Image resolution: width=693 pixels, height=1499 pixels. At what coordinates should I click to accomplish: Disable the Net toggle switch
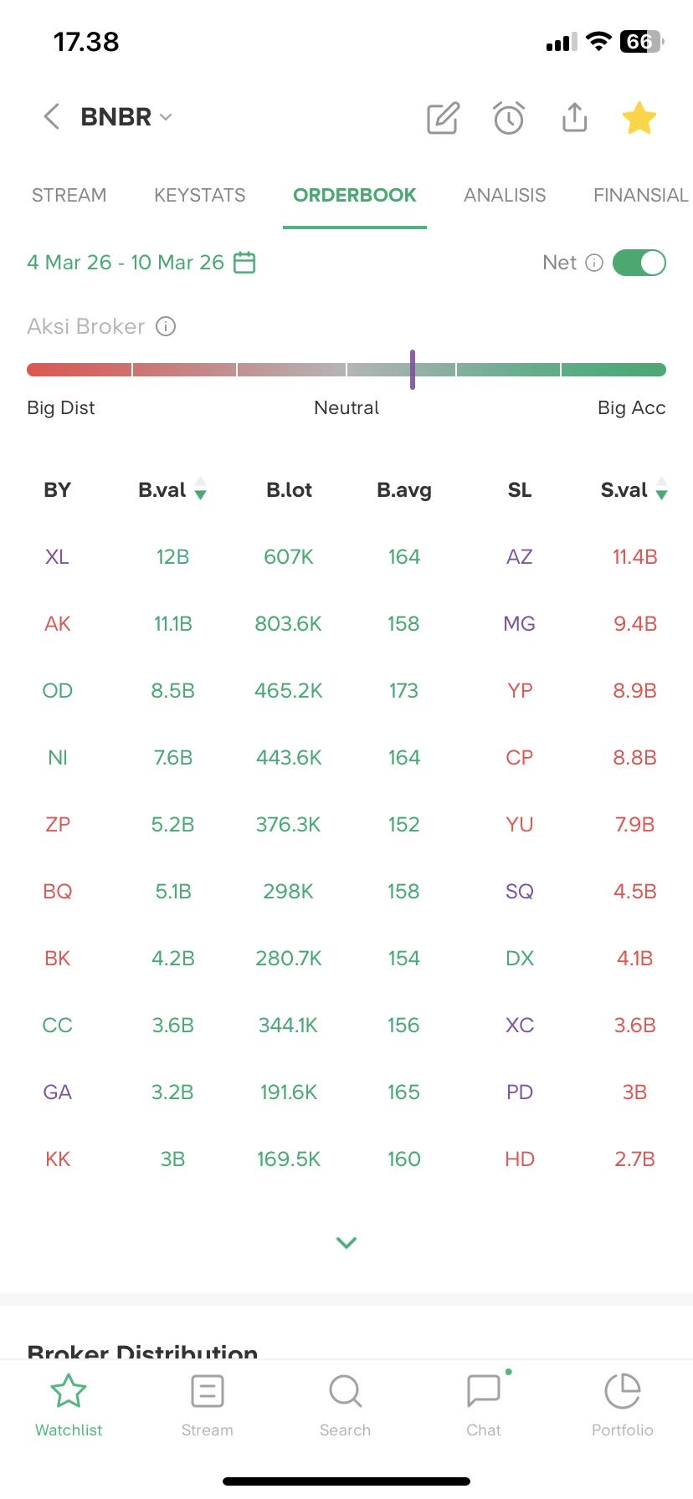pyautogui.click(x=639, y=263)
